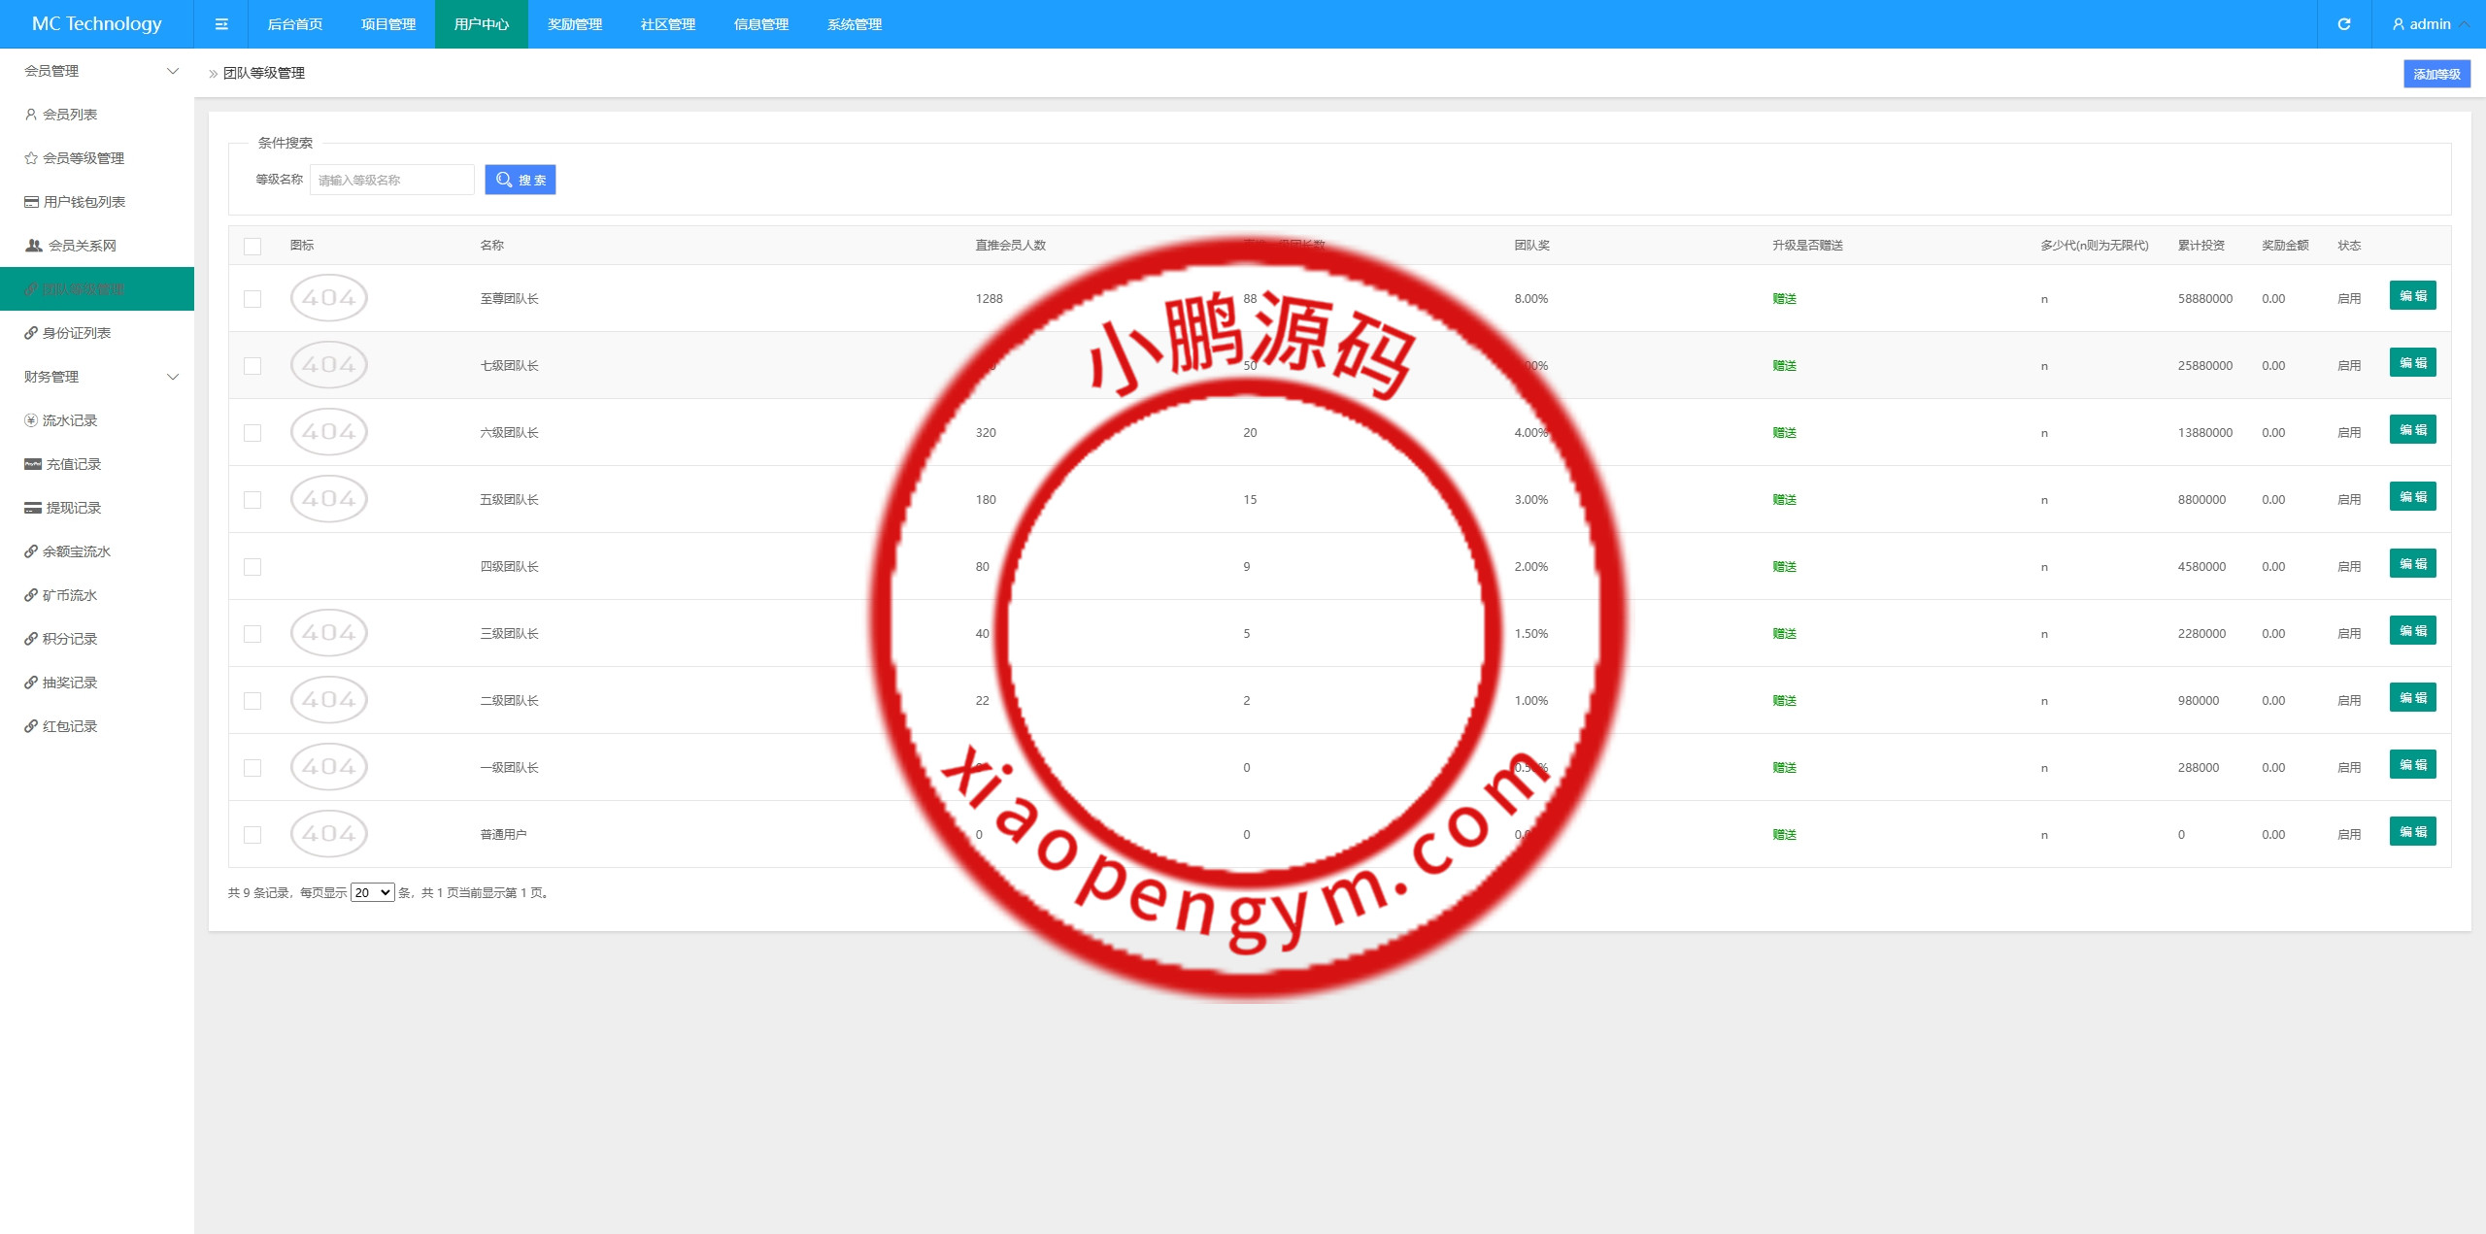The width and height of the screenshot is (2486, 1234).
Task: Open 会员列表 with person icon
Action: 68,115
